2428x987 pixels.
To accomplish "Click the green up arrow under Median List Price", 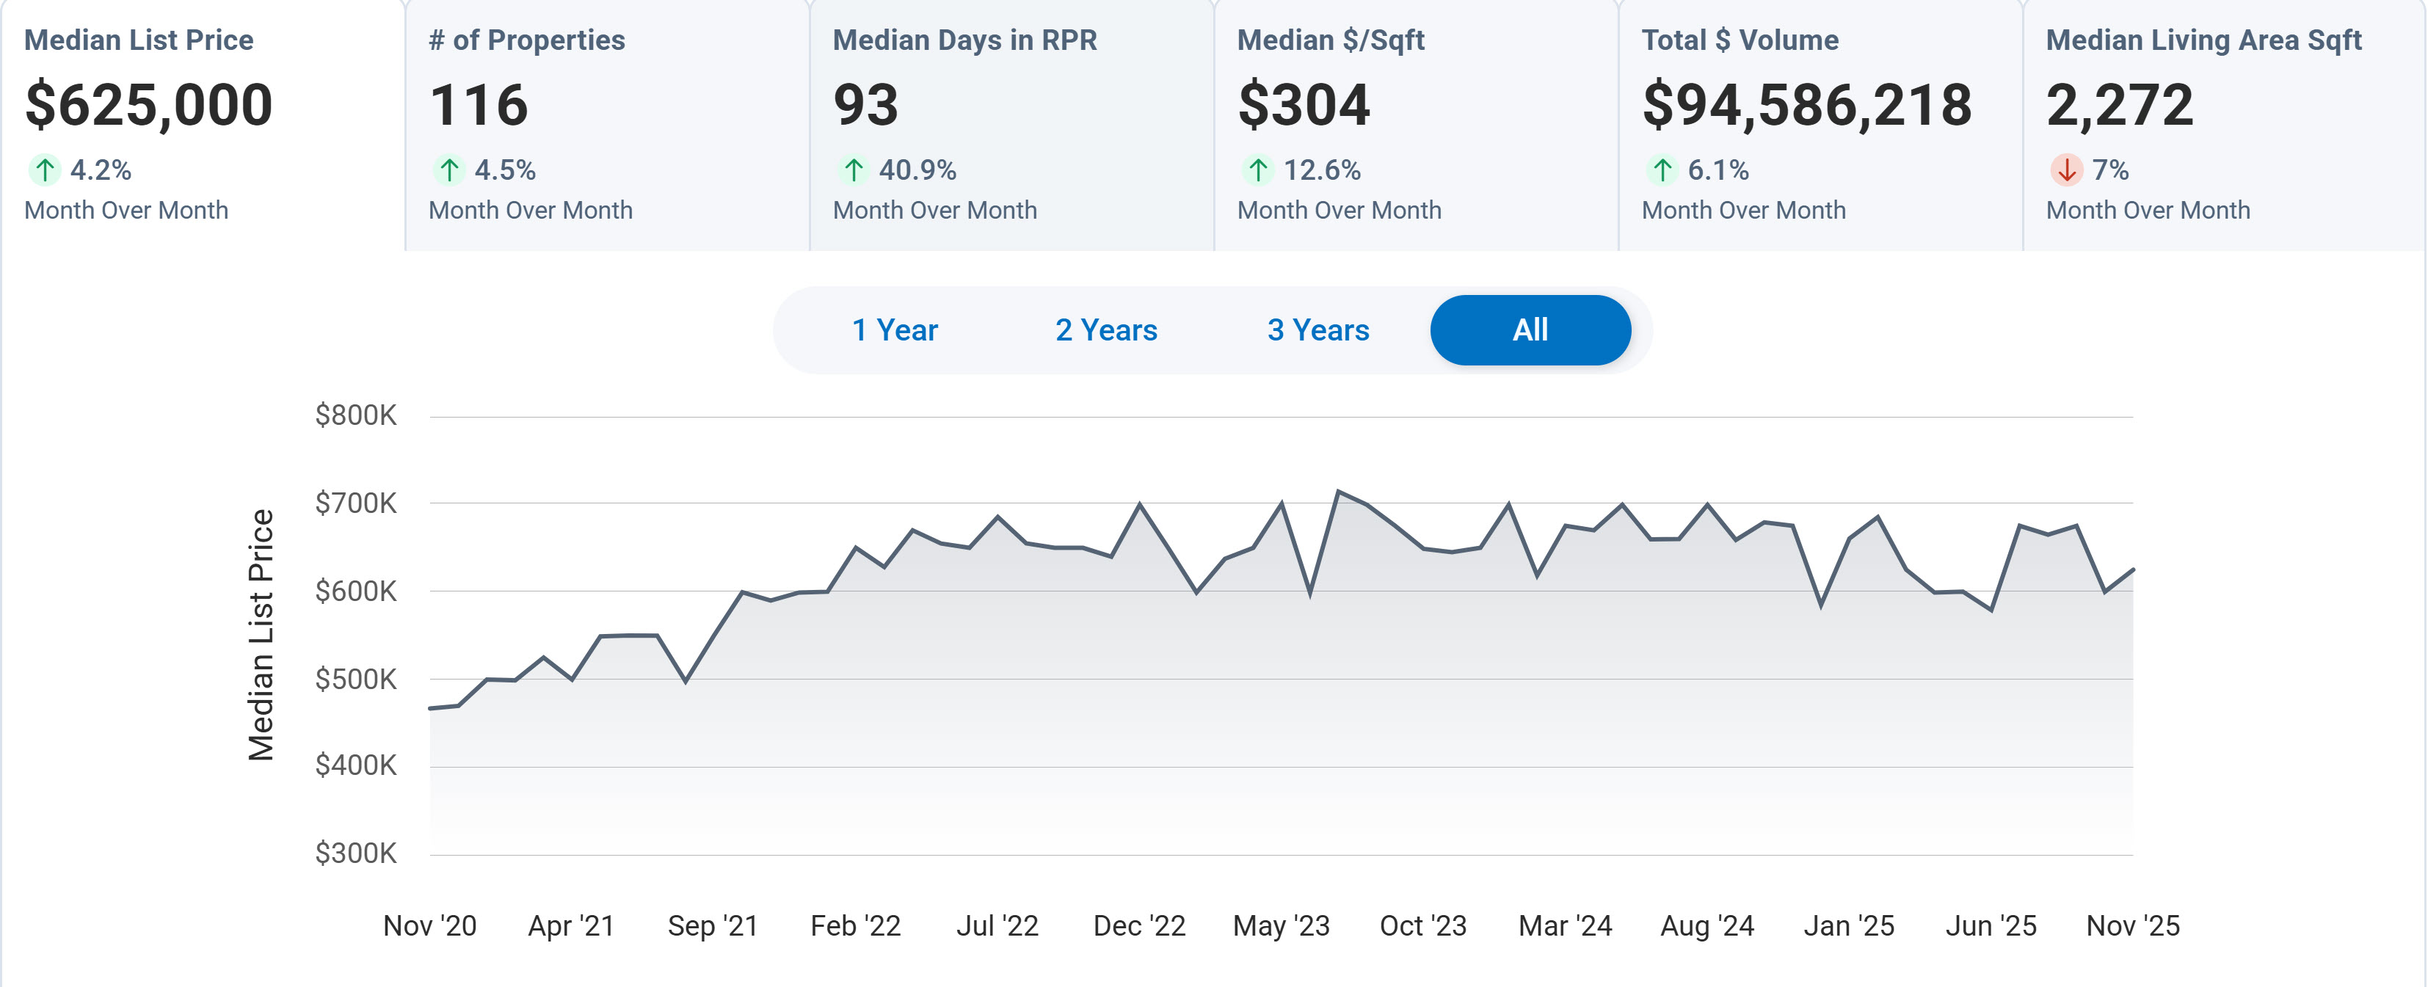I will pos(44,170).
